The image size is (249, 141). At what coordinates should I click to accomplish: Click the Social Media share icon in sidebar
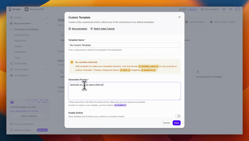pyautogui.click(x=12, y=64)
